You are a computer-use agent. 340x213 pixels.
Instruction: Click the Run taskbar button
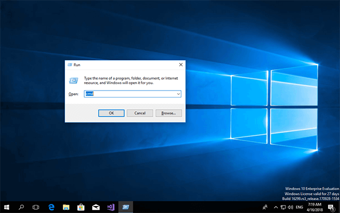[x=125, y=207]
